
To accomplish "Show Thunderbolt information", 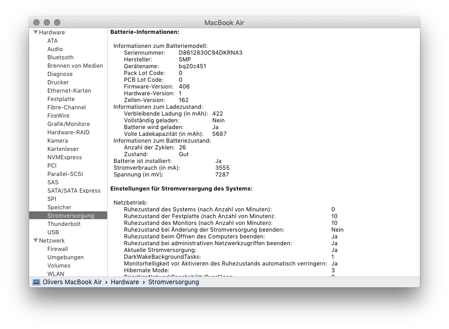I will coord(64,223).
